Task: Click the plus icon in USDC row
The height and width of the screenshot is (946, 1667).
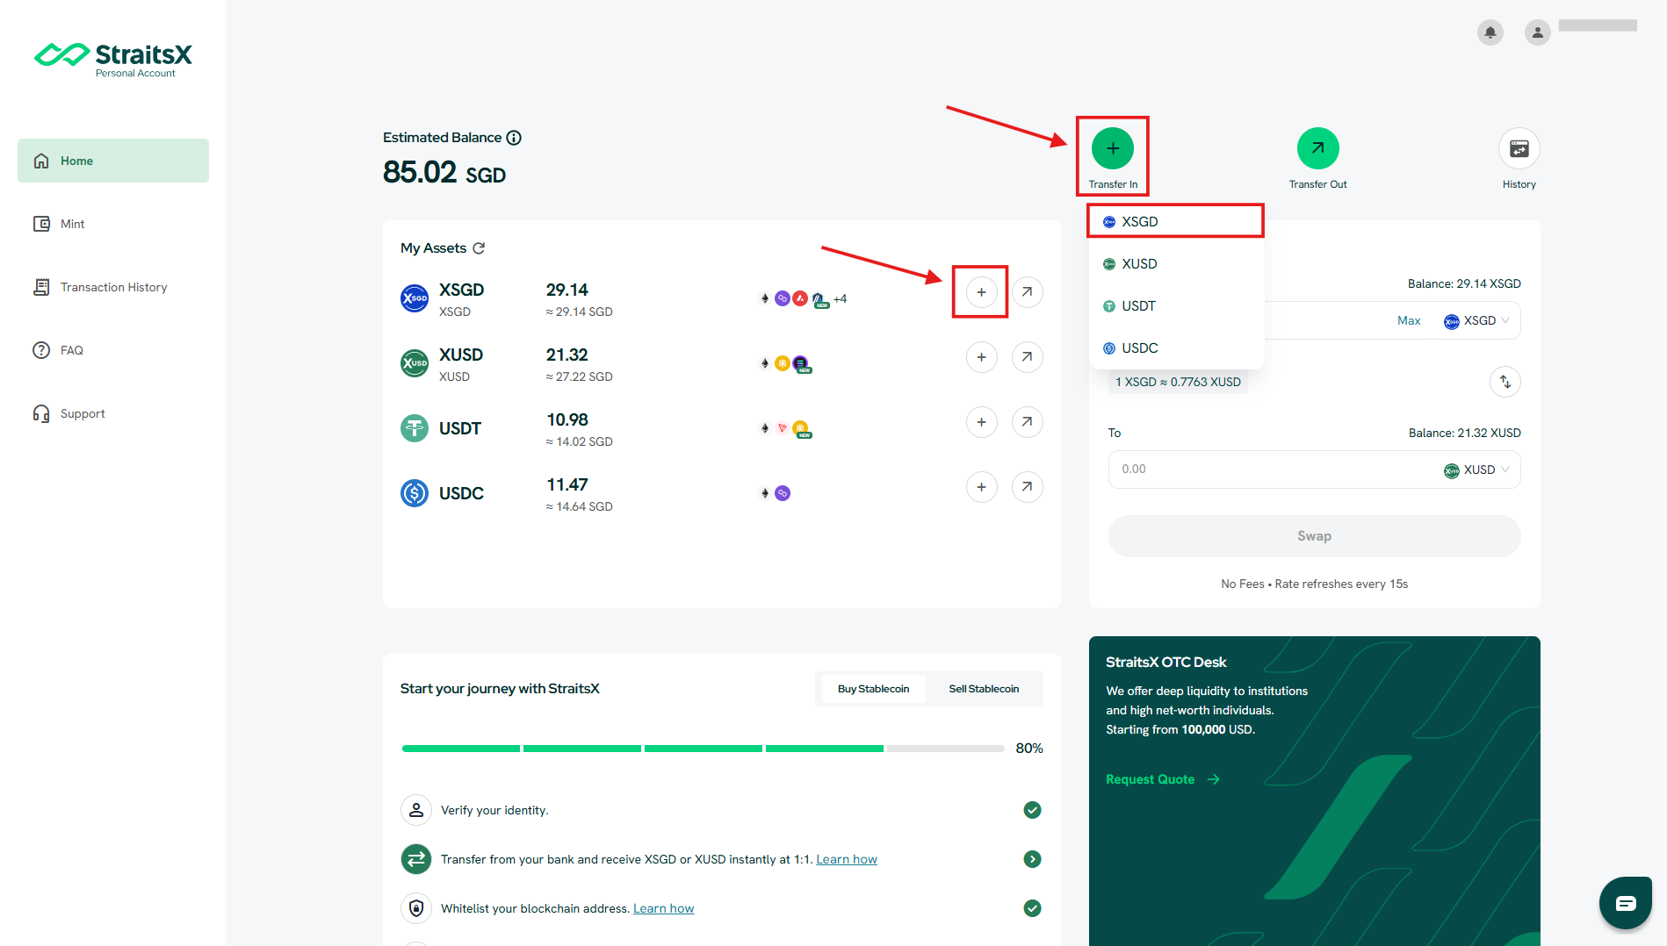Action: 981,487
